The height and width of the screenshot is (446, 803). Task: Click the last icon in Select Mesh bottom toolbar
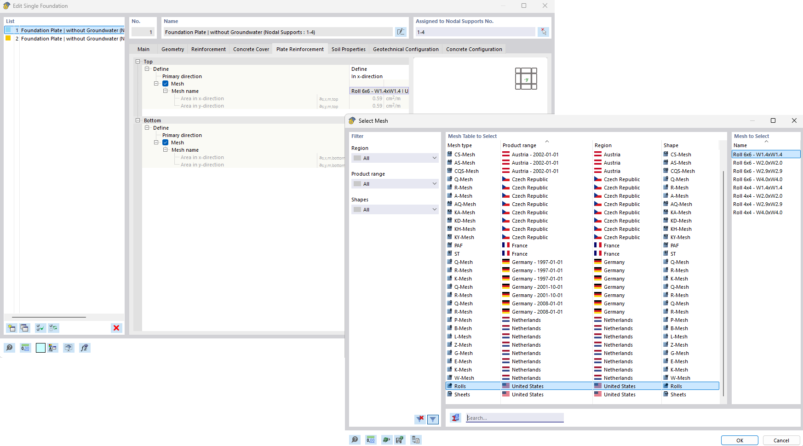(416, 440)
